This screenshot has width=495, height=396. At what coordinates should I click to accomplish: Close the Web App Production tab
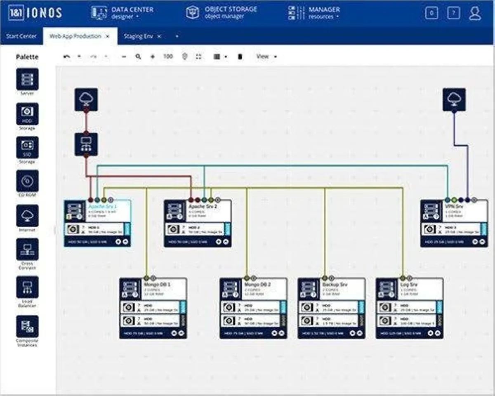point(108,36)
